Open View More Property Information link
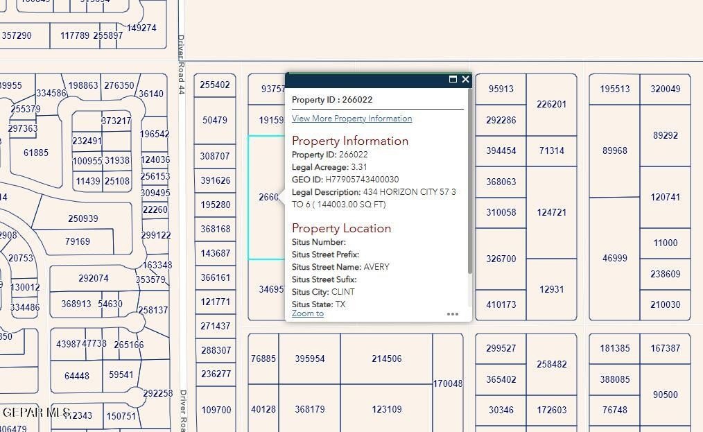Viewport: 703px width, 432px height. (x=351, y=119)
